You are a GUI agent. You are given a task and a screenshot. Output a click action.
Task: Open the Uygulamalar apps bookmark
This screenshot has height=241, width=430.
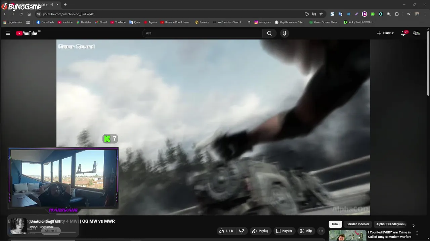pyautogui.click(x=13, y=22)
